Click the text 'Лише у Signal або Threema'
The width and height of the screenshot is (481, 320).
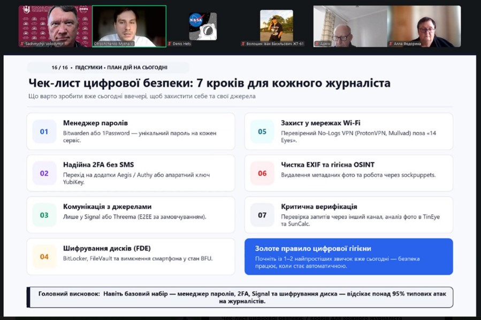pyautogui.click(x=135, y=217)
